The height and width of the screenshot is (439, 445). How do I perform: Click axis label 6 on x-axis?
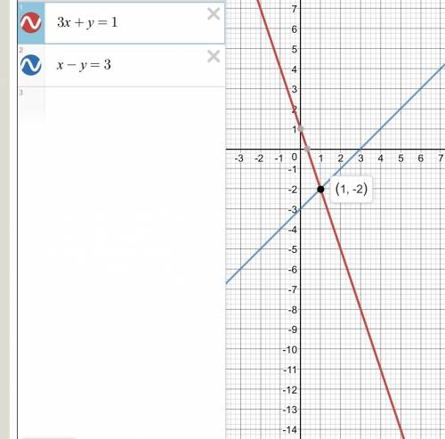(x=421, y=159)
